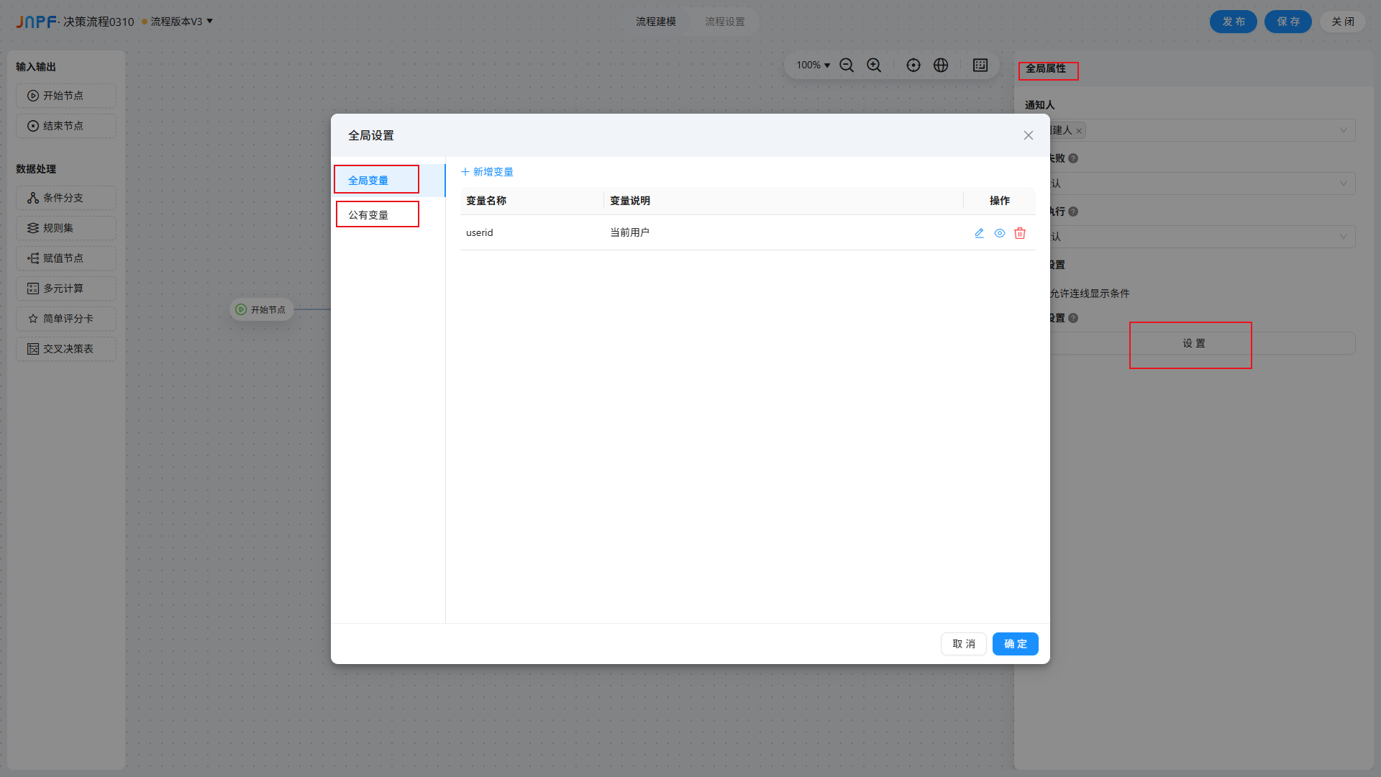1381x777 pixels.
Task: Click the 新增变量 link
Action: (x=487, y=172)
